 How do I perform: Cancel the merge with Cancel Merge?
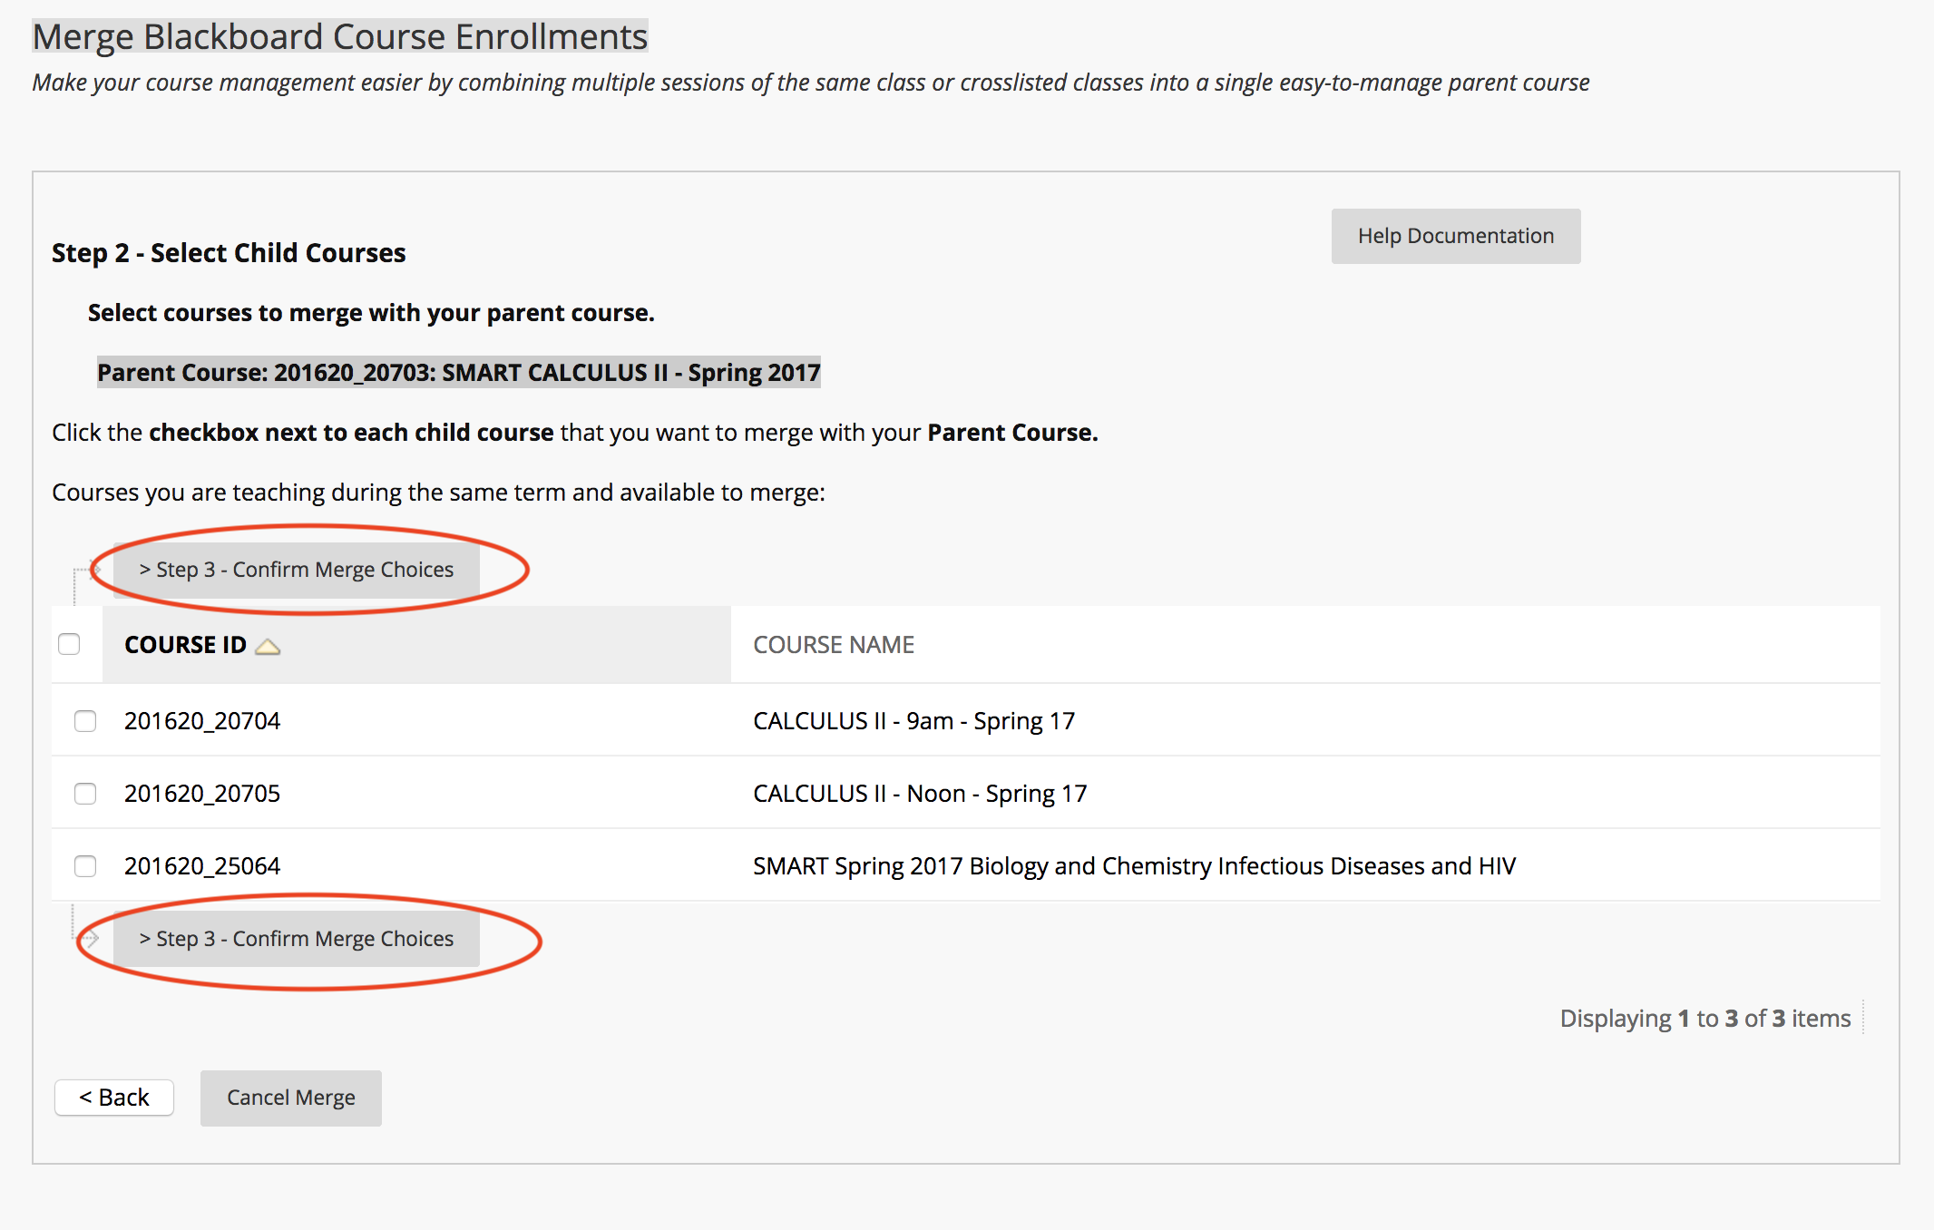point(290,1098)
